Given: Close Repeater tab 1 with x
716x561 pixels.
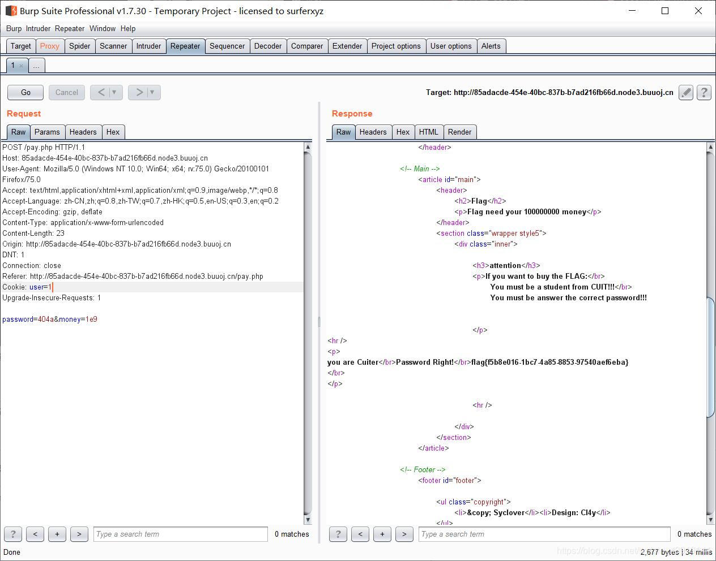Looking at the screenshot, I should click(22, 66).
